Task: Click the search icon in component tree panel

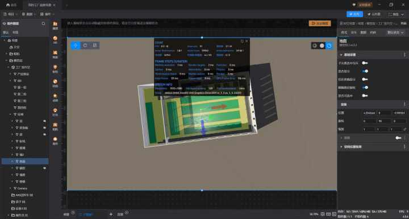Action: pyautogui.click(x=43, y=24)
